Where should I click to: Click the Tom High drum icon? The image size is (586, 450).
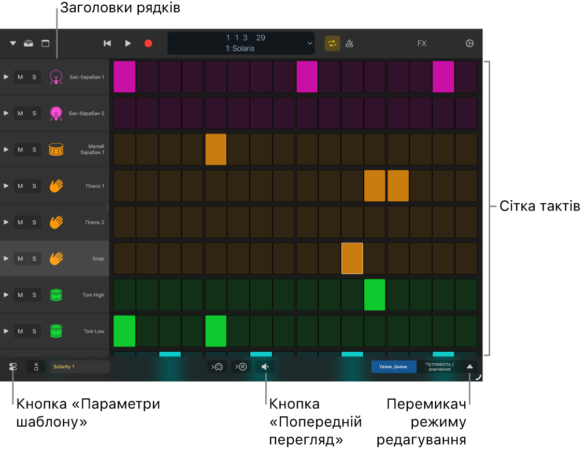(x=55, y=295)
